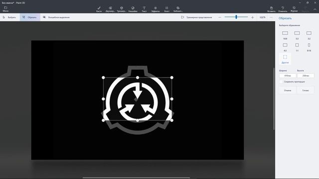Click the horizontal canvas scrollbar
319x179 pixels.
point(136,178)
